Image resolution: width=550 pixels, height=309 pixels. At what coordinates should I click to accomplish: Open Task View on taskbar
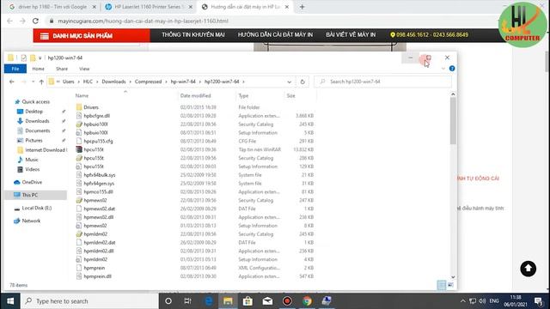188,301
